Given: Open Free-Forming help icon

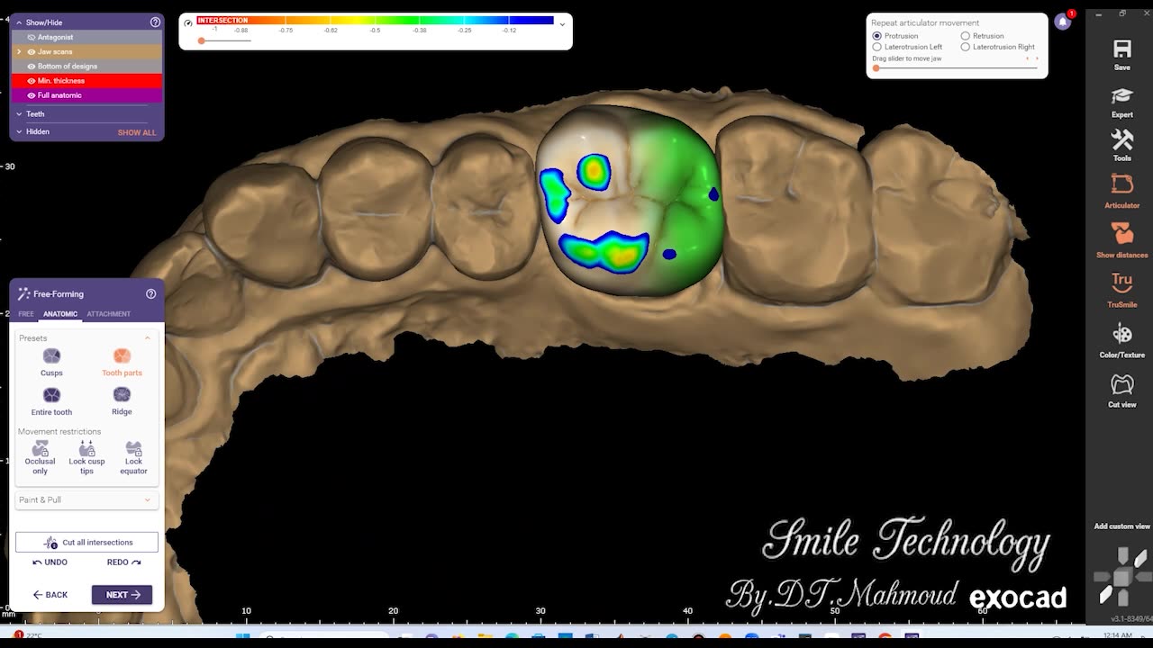Looking at the screenshot, I should point(150,293).
